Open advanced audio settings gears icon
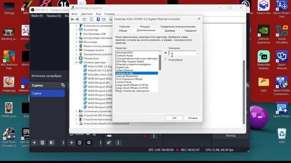Screen dimensions: 291x163 (109, 143)
